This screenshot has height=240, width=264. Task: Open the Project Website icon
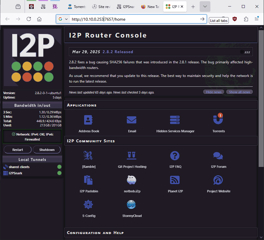(218, 180)
